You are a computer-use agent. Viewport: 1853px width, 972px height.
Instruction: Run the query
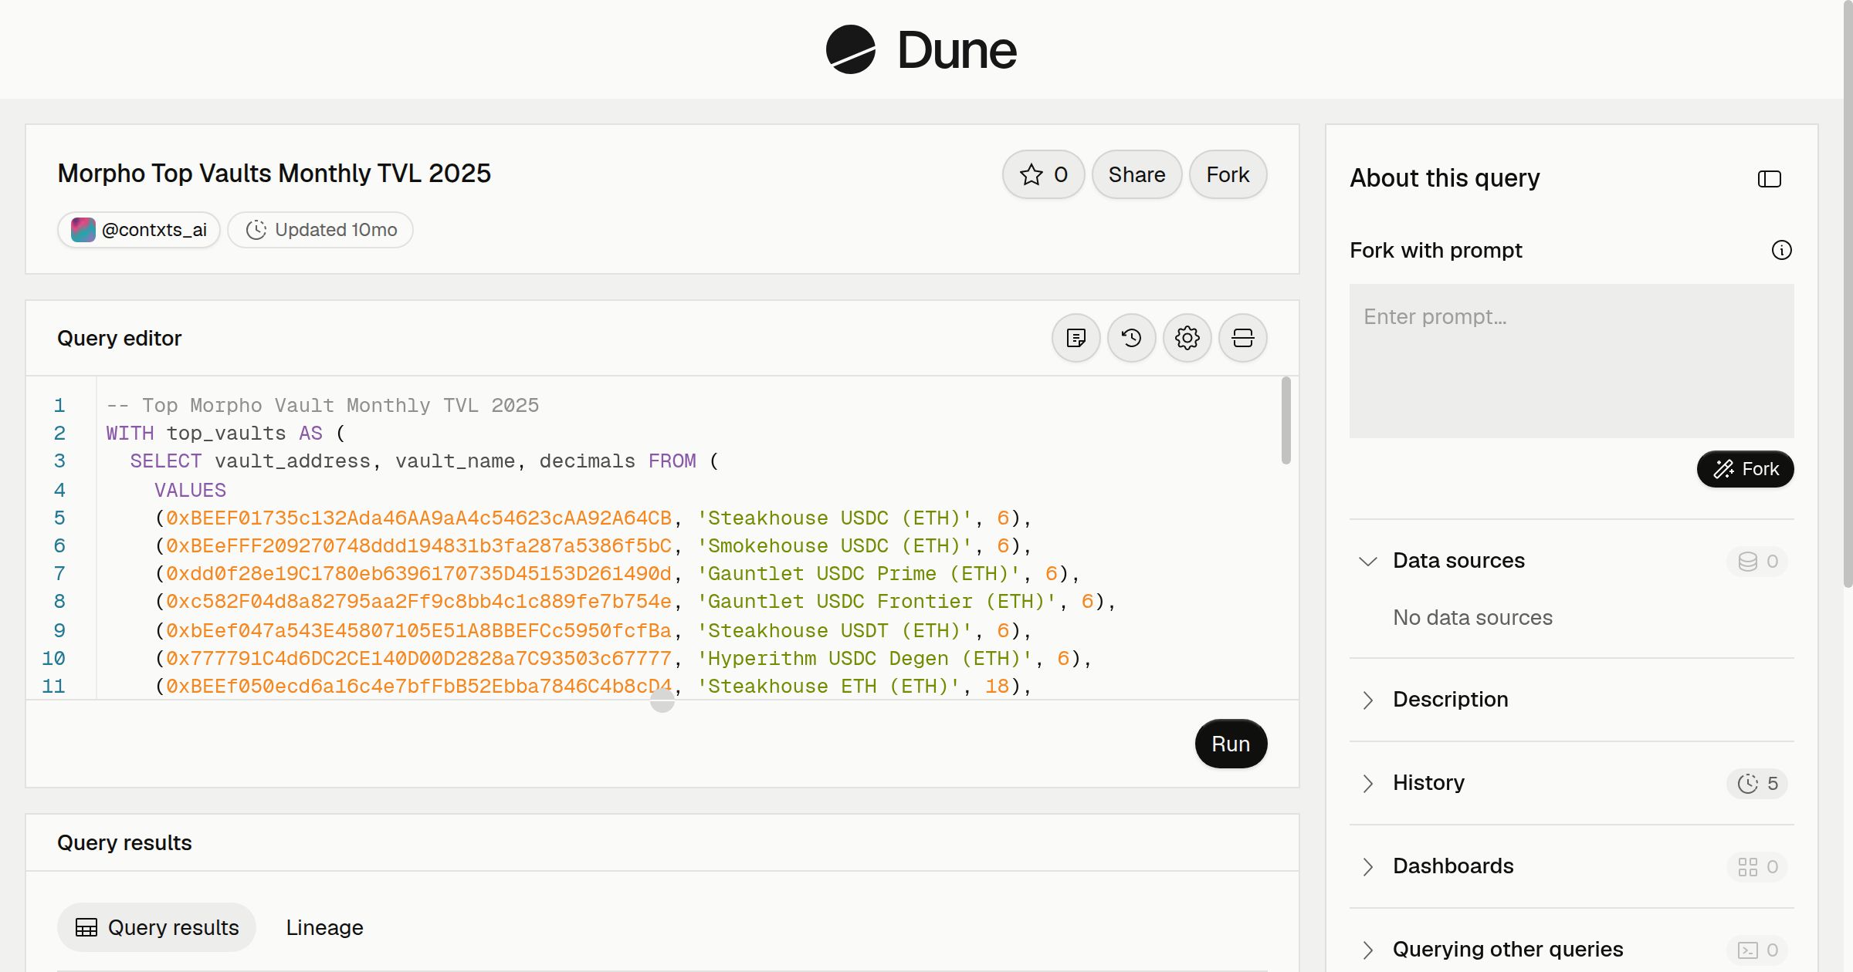[x=1231, y=744]
